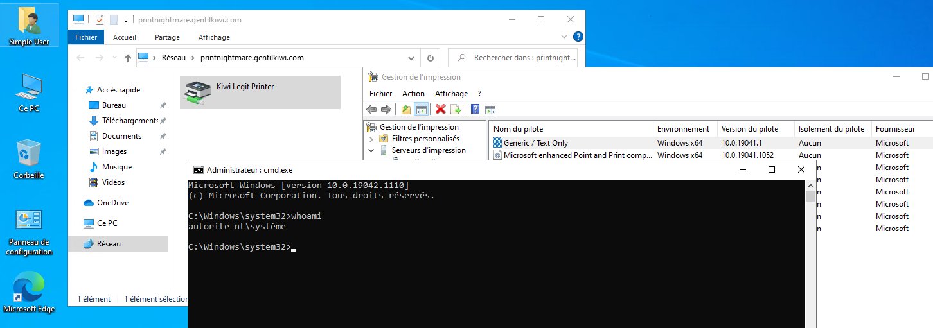Open Vidéos in the navigation pane
933x328 pixels.
[113, 182]
